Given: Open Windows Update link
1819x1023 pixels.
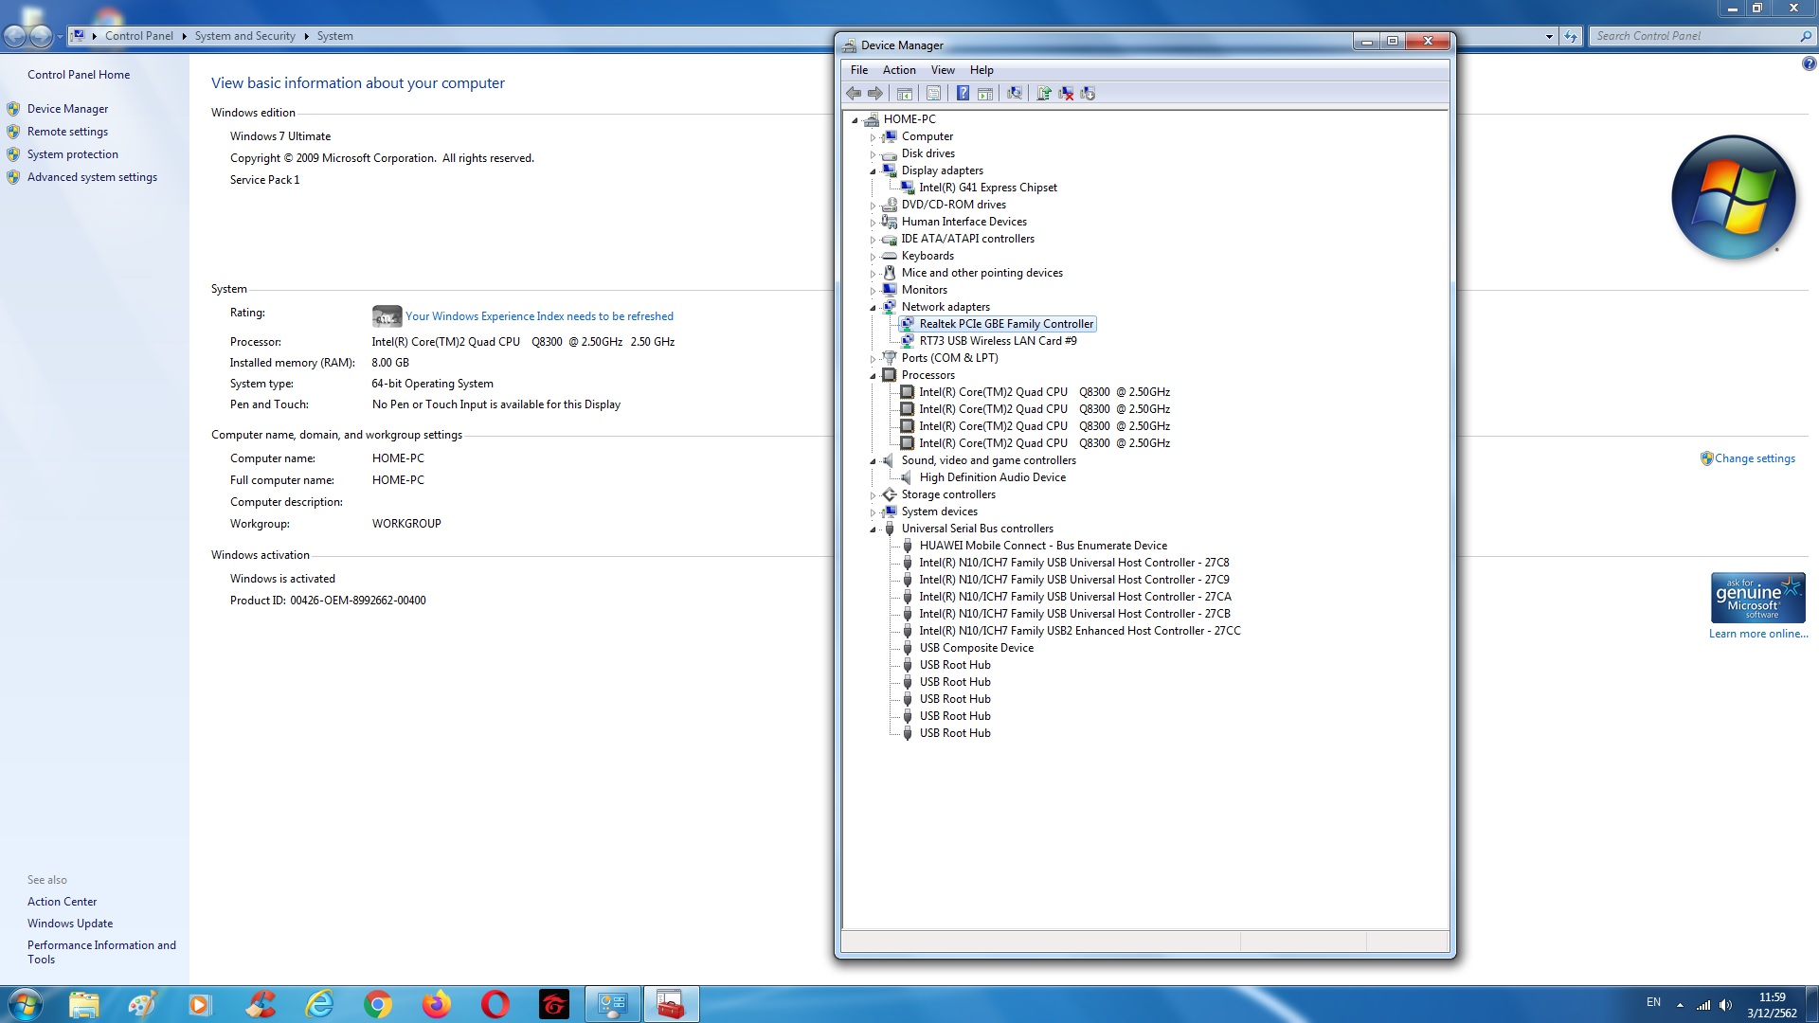Looking at the screenshot, I should [70, 924].
